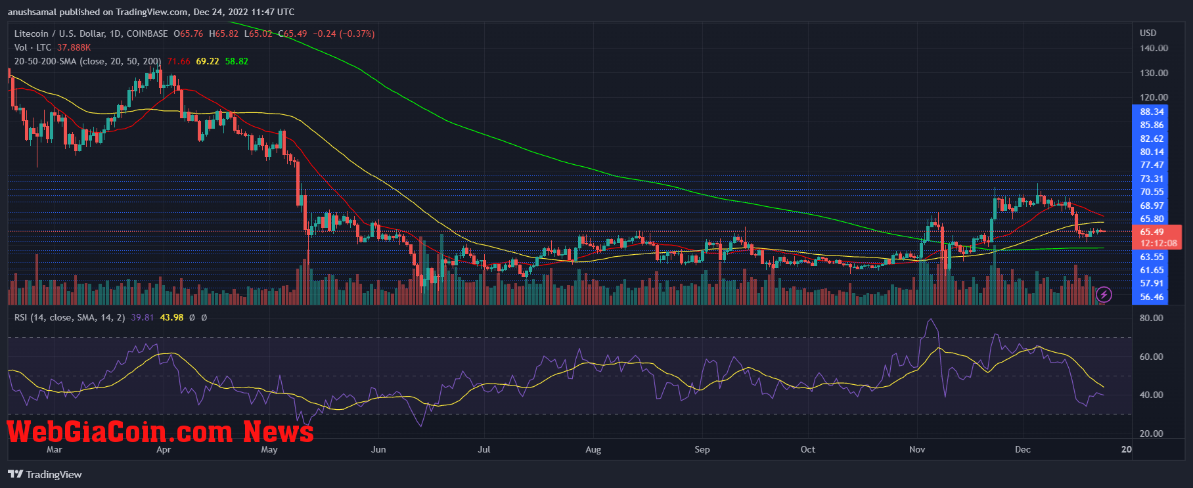Click the purple lightning bolt icon

click(x=1104, y=294)
